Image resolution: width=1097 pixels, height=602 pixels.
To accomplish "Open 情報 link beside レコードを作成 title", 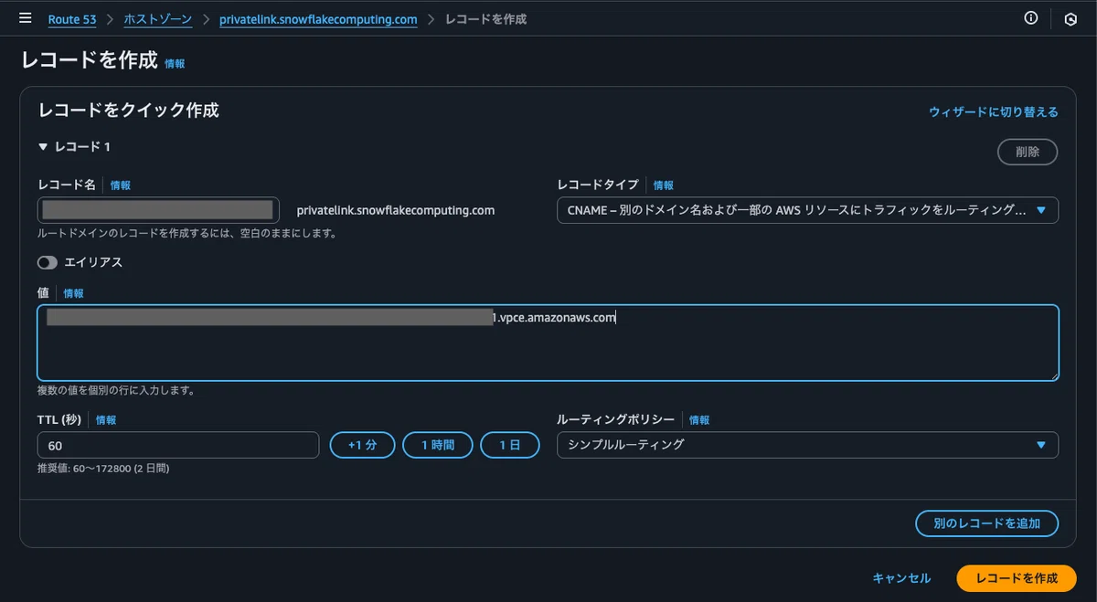I will pos(175,64).
